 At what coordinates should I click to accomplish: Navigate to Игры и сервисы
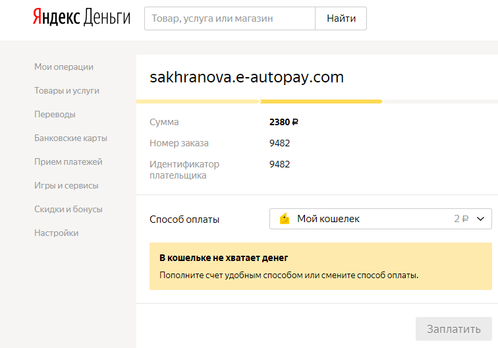click(66, 185)
